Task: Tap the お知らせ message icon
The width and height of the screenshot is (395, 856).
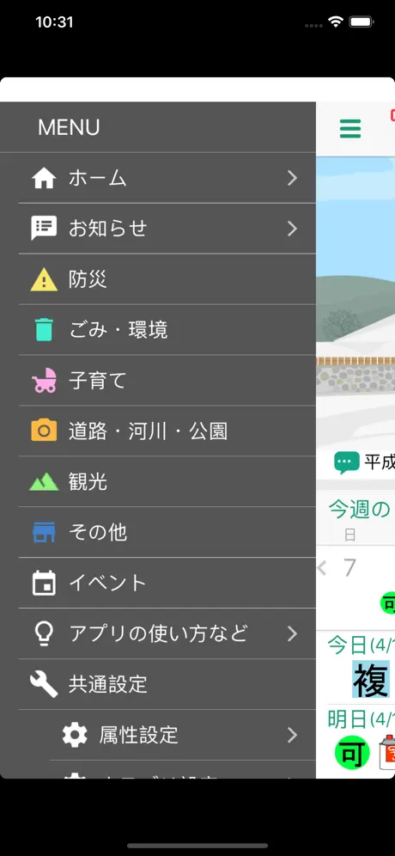Action: (x=44, y=229)
